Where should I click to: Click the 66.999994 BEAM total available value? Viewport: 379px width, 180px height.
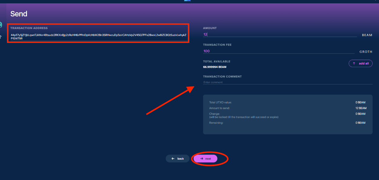click(215, 67)
